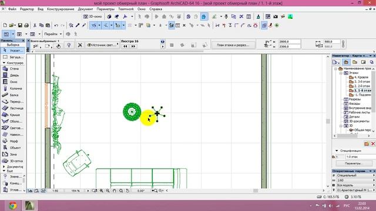
Task: Click the Cut scissors icon
Action: 35,25
